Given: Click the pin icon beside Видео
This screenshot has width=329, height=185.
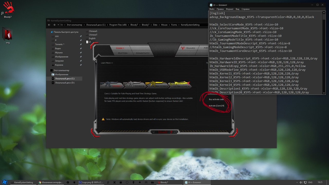Looking at the screenshot, I should pyautogui.click(x=81, y=49).
